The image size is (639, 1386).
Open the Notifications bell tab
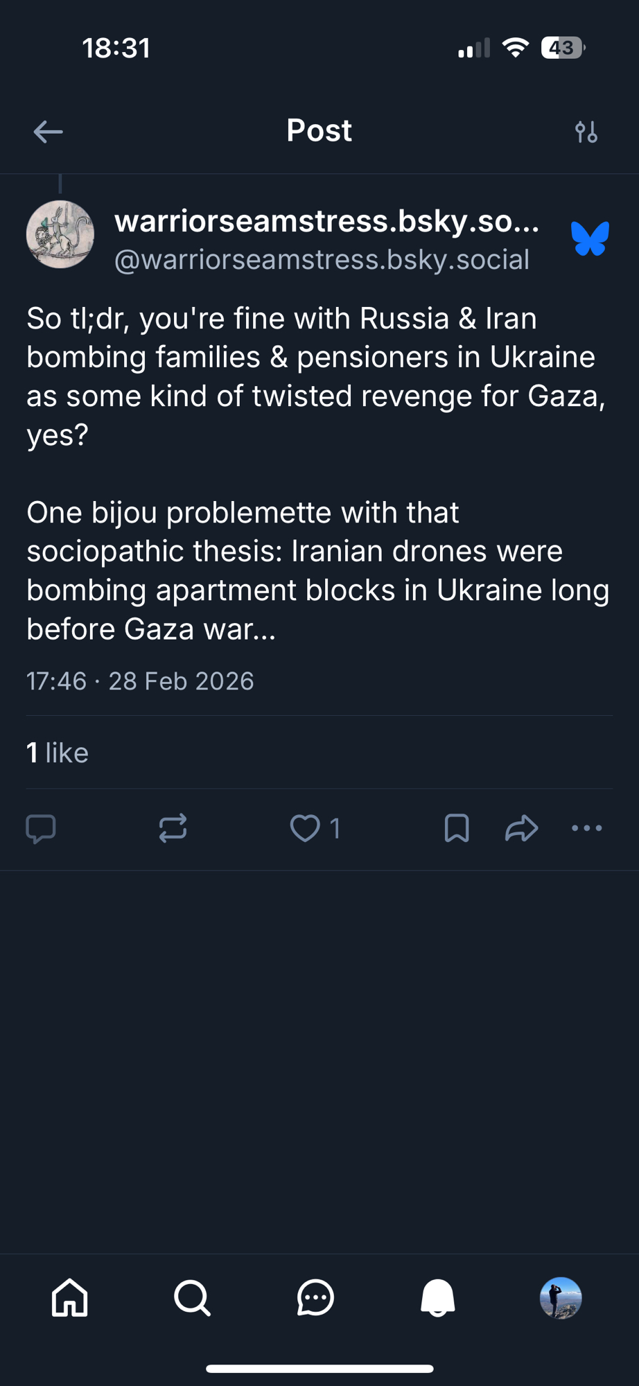coord(438,1297)
